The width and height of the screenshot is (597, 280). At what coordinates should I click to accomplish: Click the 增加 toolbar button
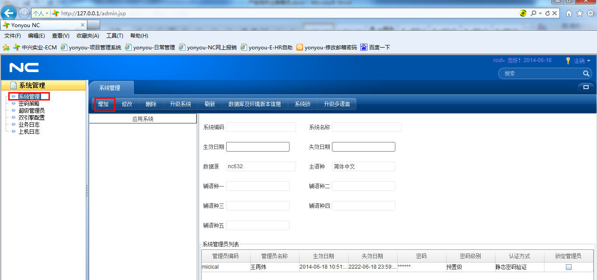pos(104,104)
